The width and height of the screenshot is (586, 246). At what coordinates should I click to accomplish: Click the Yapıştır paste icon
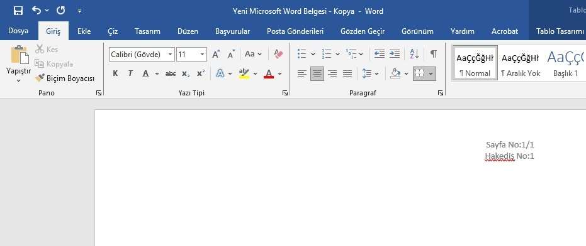coord(20,55)
